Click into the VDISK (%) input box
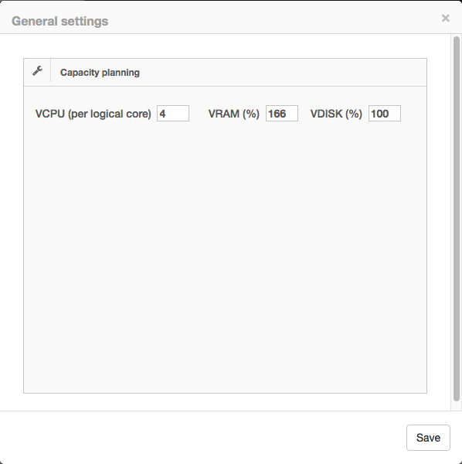 pos(385,114)
